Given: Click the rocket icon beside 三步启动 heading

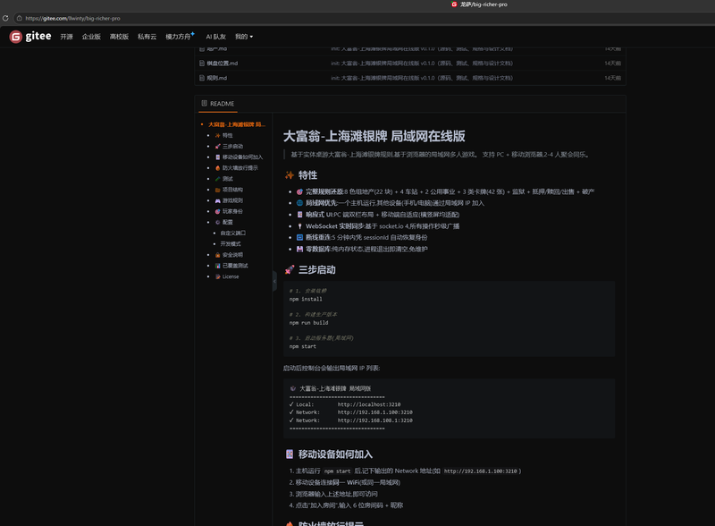Looking at the screenshot, I should pyautogui.click(x=289, y=270).
